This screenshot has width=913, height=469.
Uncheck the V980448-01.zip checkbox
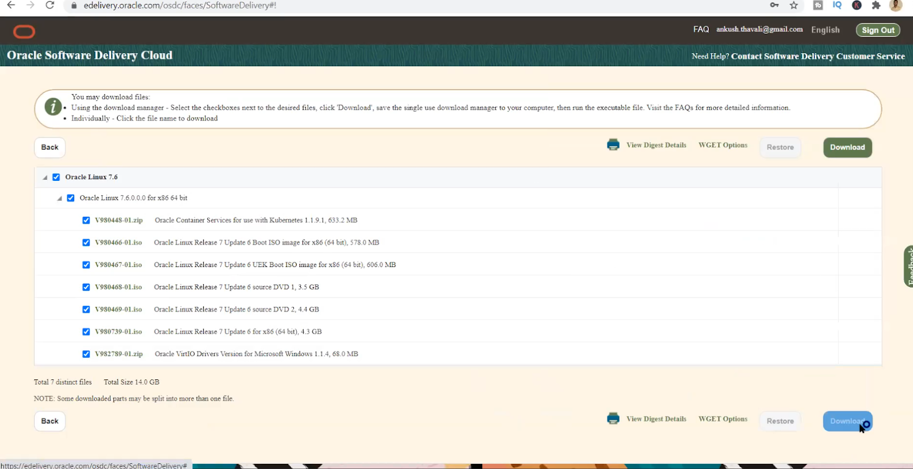pos(86,220)
